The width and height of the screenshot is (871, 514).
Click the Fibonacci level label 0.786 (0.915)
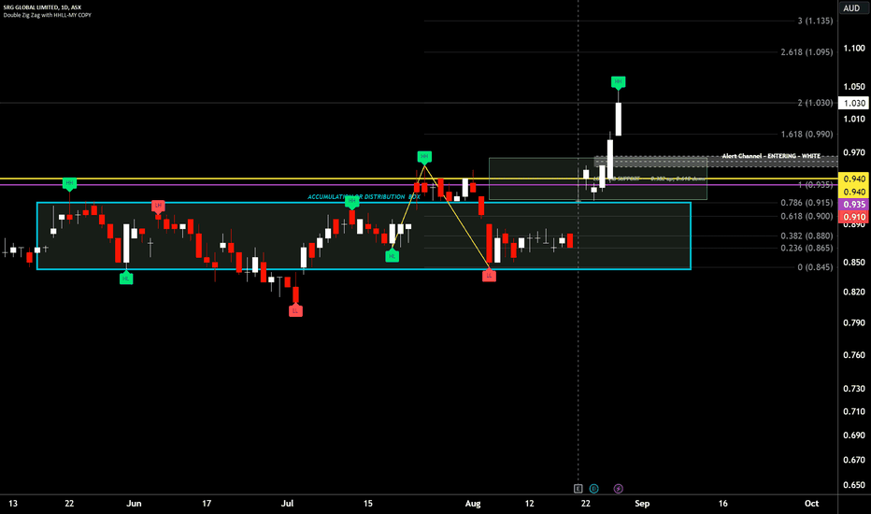807,203
